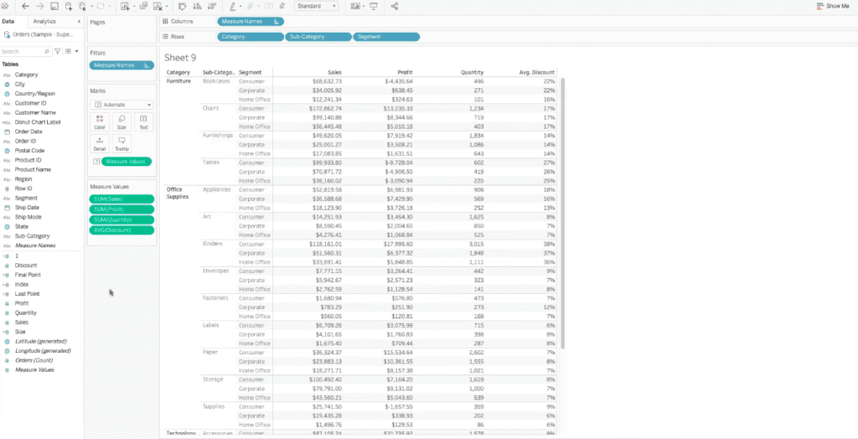Screen dimensions: 858x439
Task: Click the Duplicate sheet icon
Action: click(143, 6)
